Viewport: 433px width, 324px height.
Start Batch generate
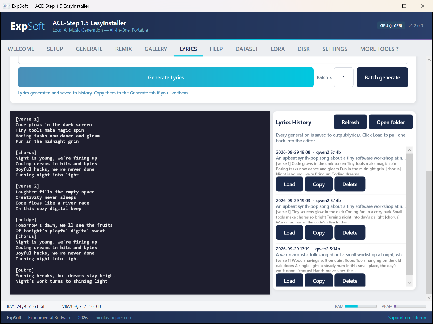(x=382, y=77)
